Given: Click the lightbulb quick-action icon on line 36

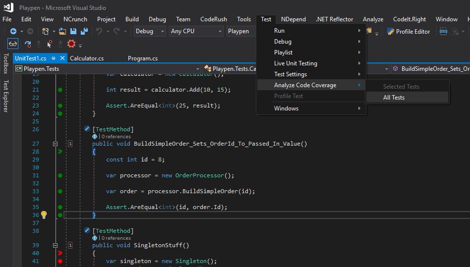Looking at the screenshot, I should point(44,214).
